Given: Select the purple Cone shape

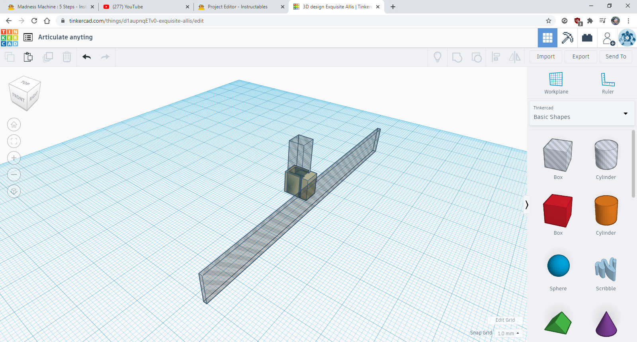Looking at the screenshot, I should [x=606, y=324].
